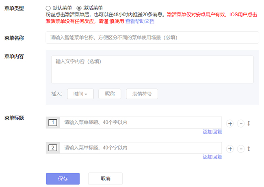This screenshot has width=264, height=187.
Task: Click the reorder arrow for menu title 2
Action: coord(249,149)
